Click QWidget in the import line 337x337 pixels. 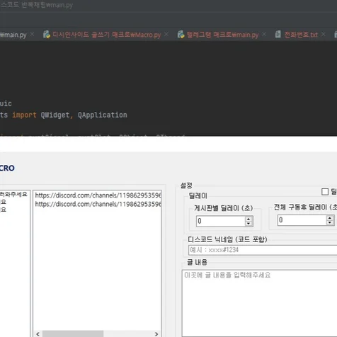click(x=55, y=115)
